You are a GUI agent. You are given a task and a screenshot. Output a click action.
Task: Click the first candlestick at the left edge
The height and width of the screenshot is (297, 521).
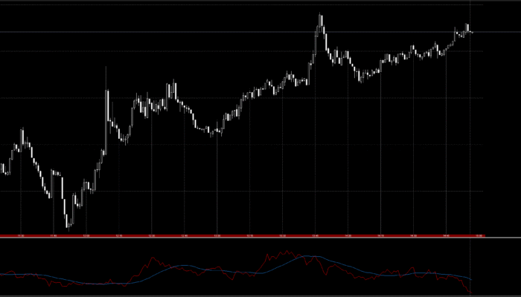pos(2,169)
